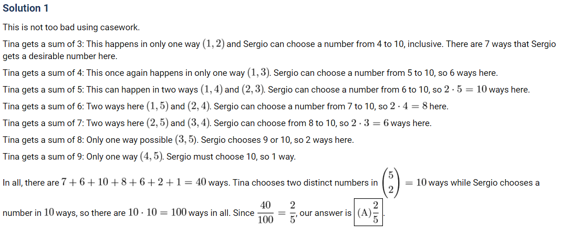Screen dimensions: 565x228
Task: Click the sentence about using casework
Action: tap(71, 27)
